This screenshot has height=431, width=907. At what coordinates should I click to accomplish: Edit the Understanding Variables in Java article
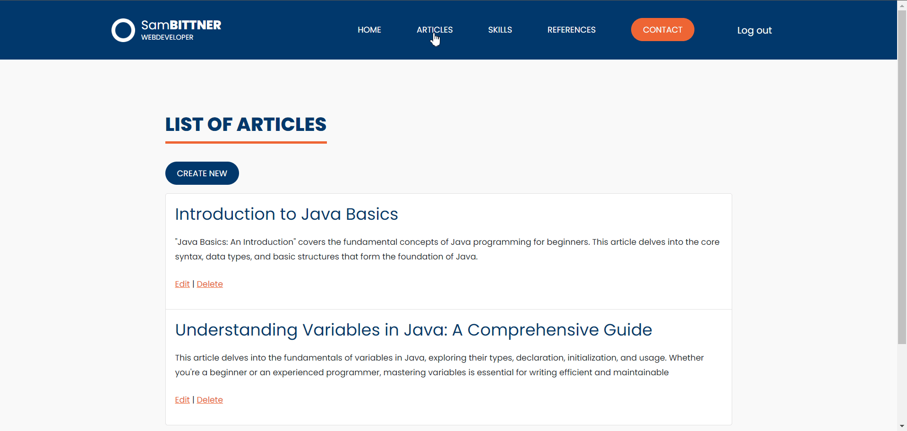[x=182, y=400]
